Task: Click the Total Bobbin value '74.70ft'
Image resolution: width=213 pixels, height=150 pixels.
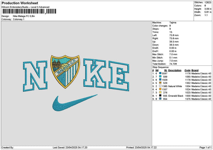Action: click(x=173, y=64)
